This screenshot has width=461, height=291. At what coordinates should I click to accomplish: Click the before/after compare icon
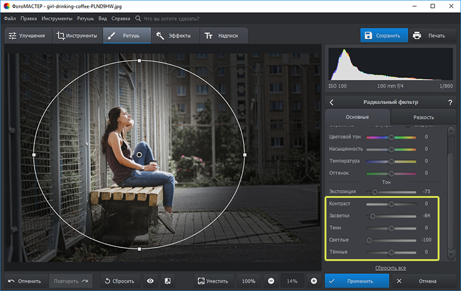click(167, 281)
